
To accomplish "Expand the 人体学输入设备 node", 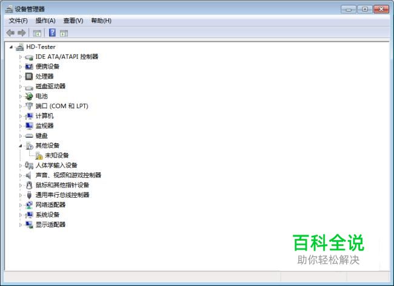I will coord(21,166).
